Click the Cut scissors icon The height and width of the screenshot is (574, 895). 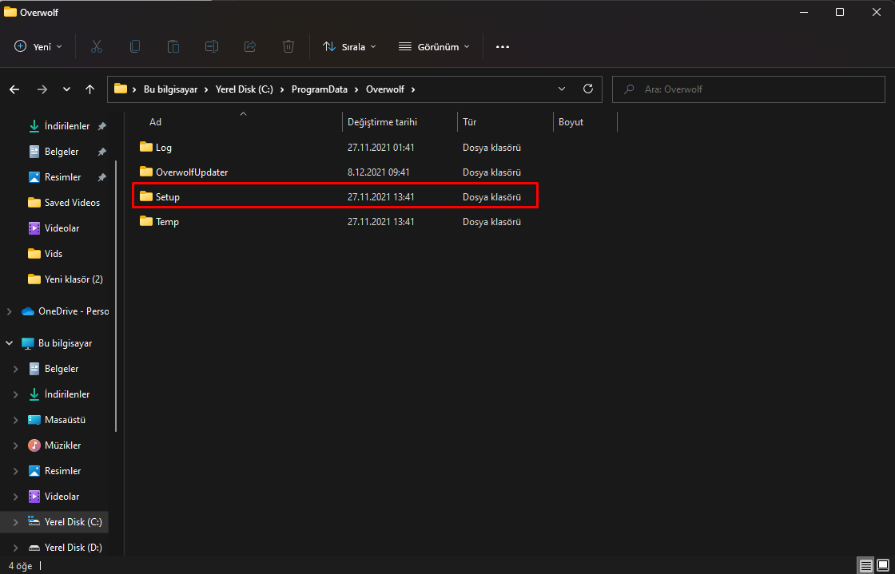pos(97,47)
